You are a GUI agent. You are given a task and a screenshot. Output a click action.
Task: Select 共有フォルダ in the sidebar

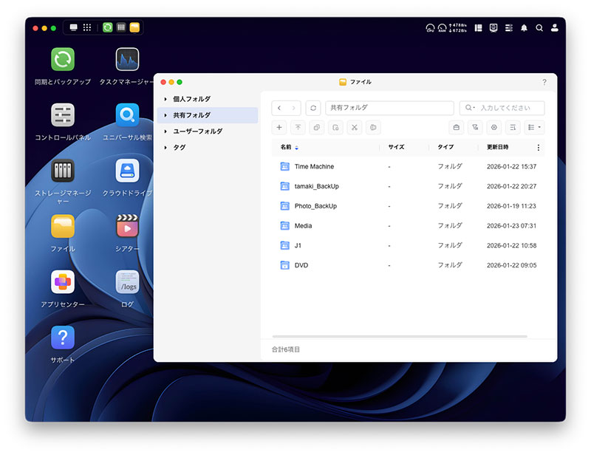tap(191, 115)
